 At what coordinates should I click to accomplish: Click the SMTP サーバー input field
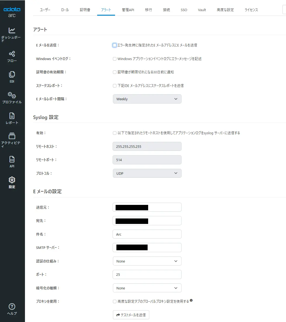[x=147, y=248]
